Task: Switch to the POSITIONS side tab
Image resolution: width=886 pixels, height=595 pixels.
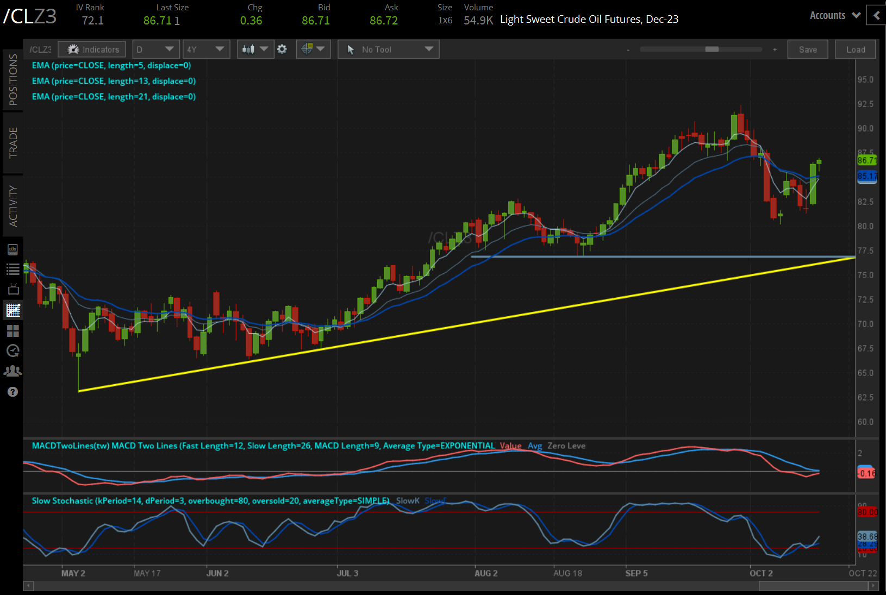Action: click(x=13, y=79)
